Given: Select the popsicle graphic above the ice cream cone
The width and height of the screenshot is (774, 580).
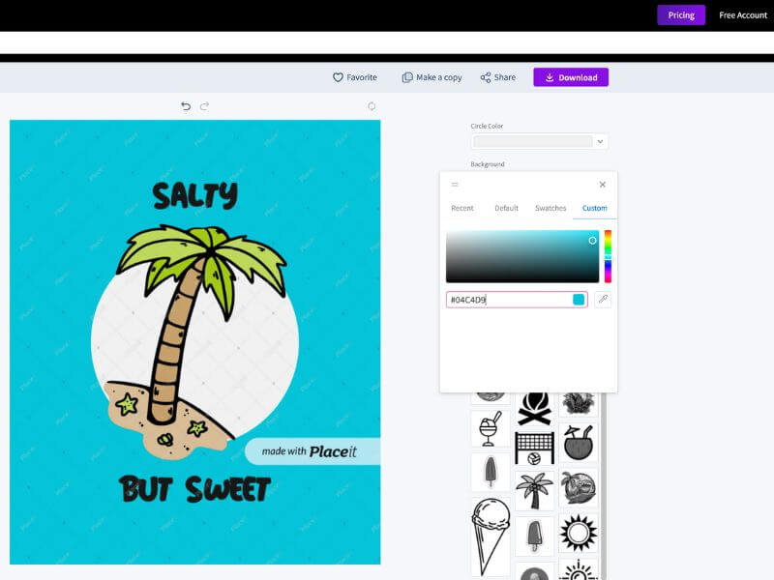Looking at the screenshot, I should tap(491, 472).
